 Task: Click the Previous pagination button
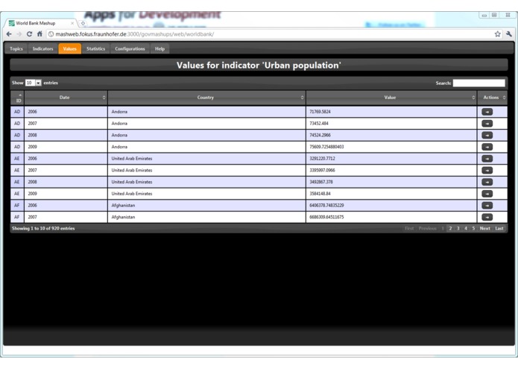pos(428,229)
